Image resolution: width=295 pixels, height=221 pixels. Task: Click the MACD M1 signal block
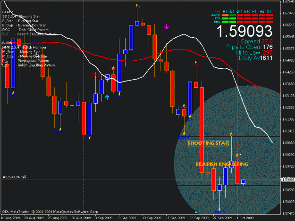click(x=225, y=15)
